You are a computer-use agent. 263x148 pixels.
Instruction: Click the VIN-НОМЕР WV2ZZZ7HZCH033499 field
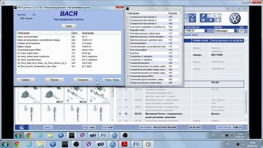click(x=158, y=127)
